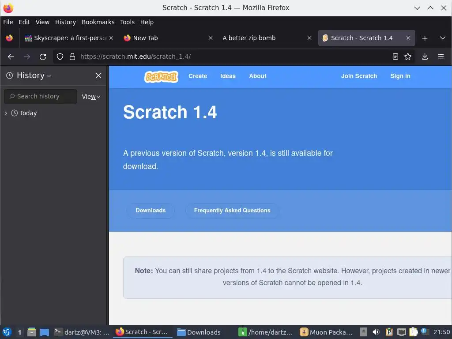Open file manager taskbar launcher

click(x=32, y=332)
